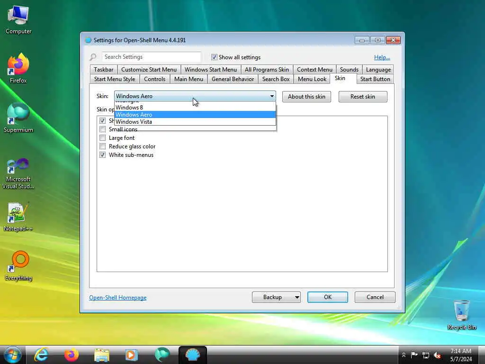Switch to the Taskbar tab
Image resolution: width=485 pixels, height=364 pixels.
[104, 70]
